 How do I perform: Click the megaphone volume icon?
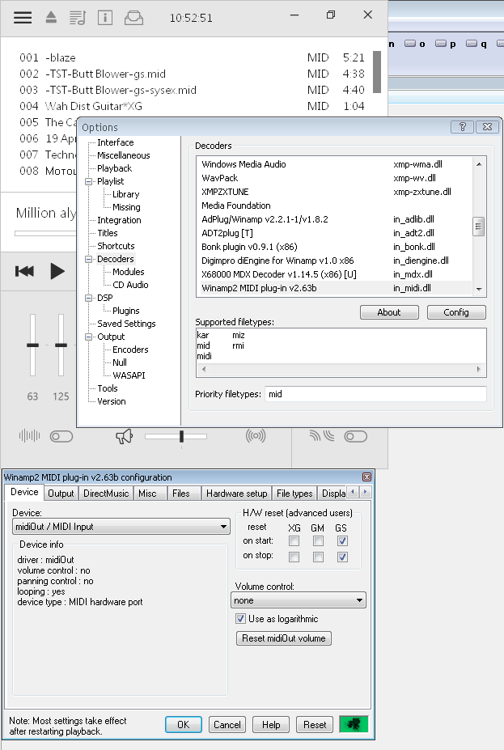124,437
